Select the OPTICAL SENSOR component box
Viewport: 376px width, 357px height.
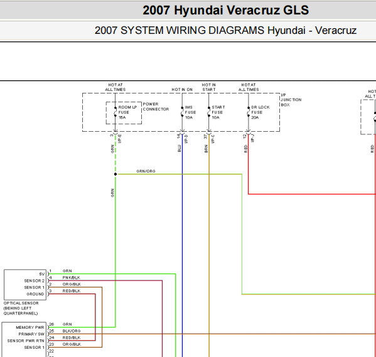point(25,285)
